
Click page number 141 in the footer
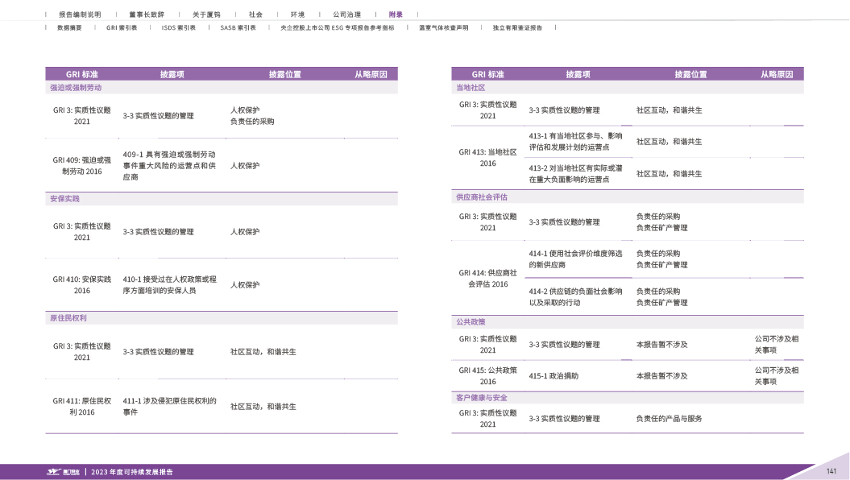[832, 471]
